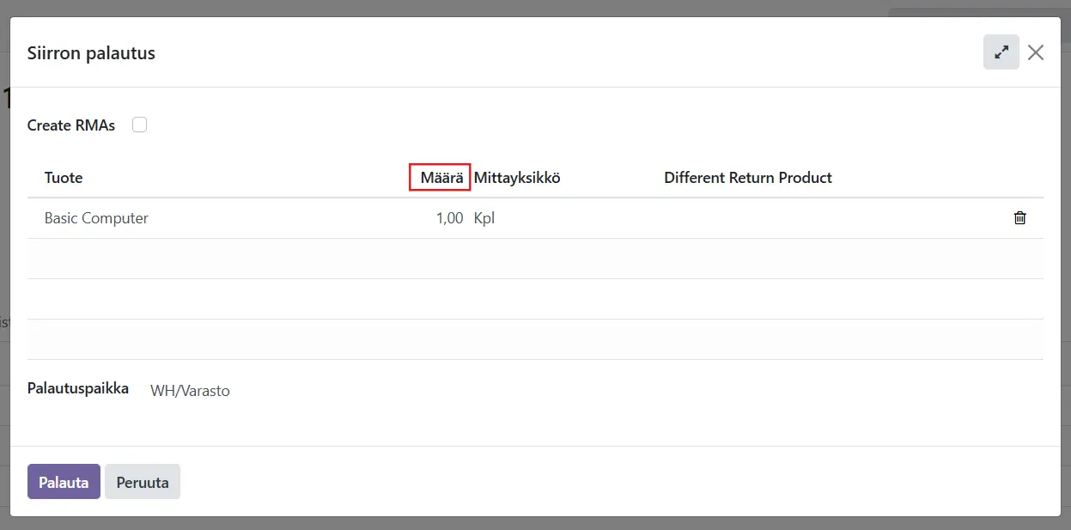Click the first empty row below Basic Computer
The image size is (1071, 530).
pyautogui.click(x=535, y=259)
